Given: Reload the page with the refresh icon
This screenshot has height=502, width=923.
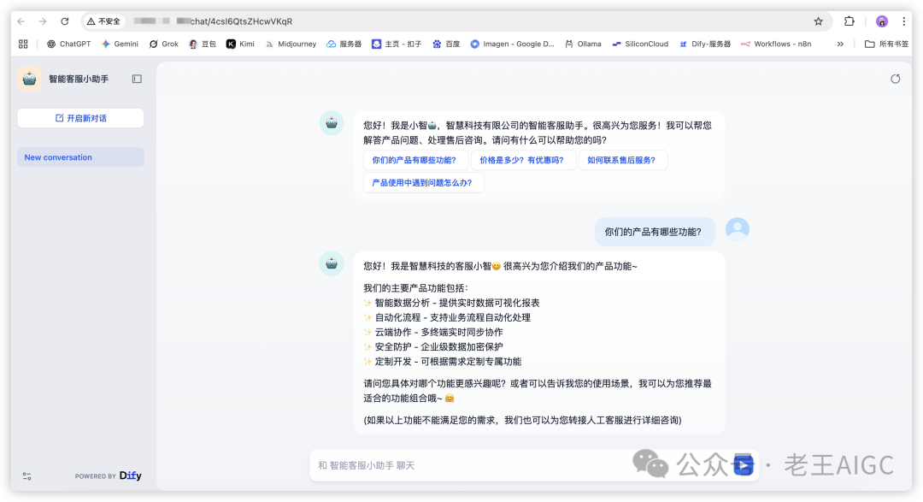Looking at the screenshot, I should [x=65, y=21].
